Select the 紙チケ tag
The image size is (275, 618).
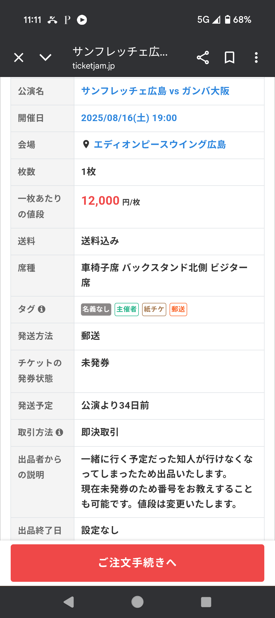[154, 310]
